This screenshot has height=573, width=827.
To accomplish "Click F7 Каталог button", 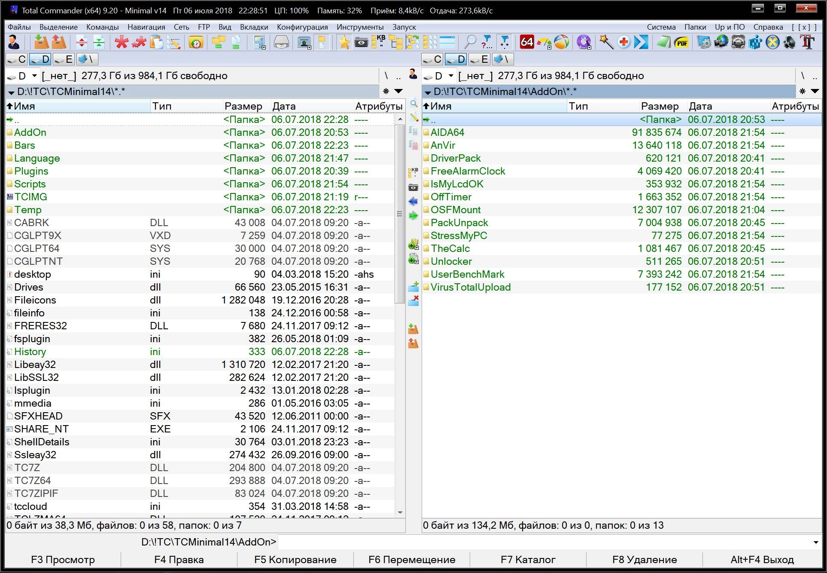I will pos(528,560).
